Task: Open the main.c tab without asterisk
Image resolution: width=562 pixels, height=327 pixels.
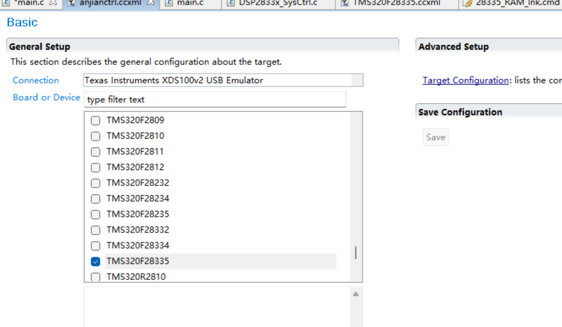Action: click(190, 3)
